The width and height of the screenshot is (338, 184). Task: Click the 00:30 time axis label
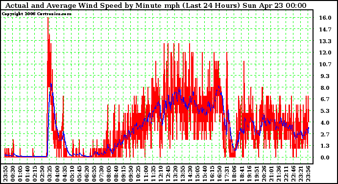[13, 174]
